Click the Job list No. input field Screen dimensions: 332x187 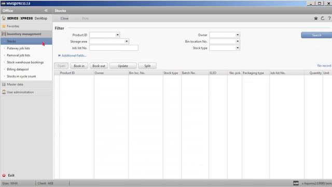click(114, 48)
